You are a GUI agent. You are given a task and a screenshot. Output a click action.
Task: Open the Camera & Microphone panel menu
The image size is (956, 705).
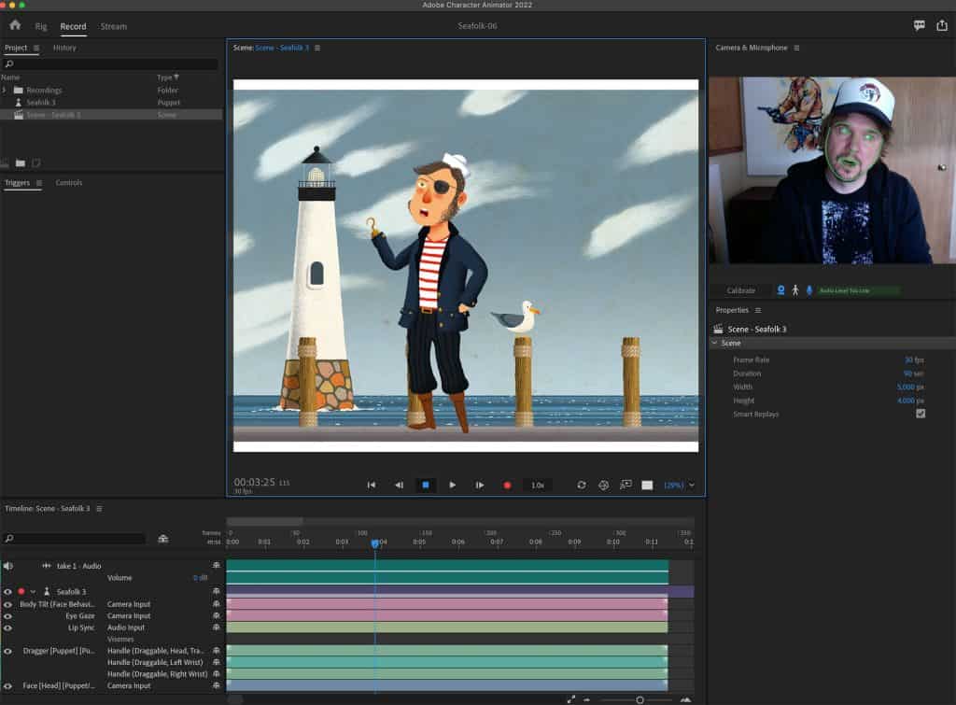point(796,48)
